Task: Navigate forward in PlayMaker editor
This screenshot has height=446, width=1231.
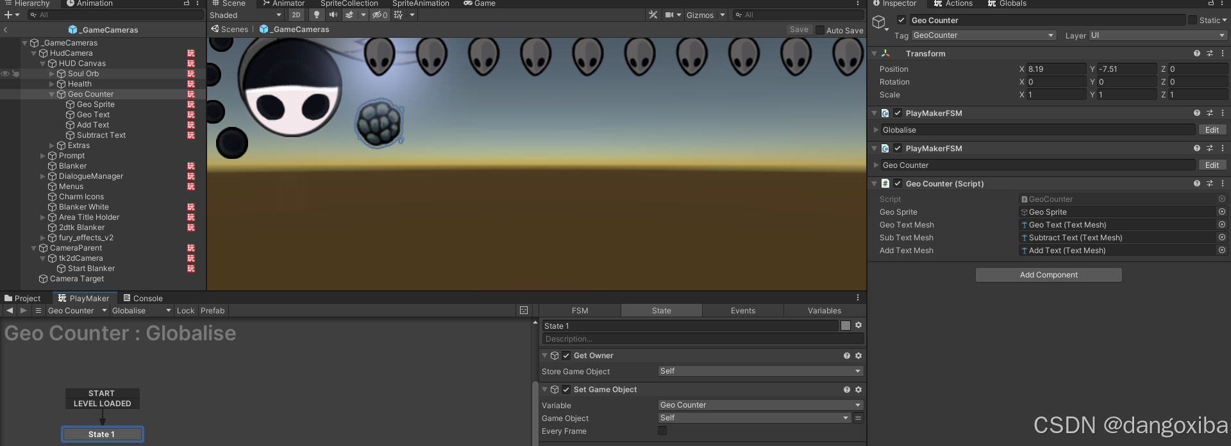Action: 24,310
